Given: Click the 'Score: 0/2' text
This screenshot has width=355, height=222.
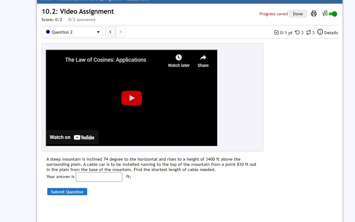Looking at the screenshot, I should point(52,20).
